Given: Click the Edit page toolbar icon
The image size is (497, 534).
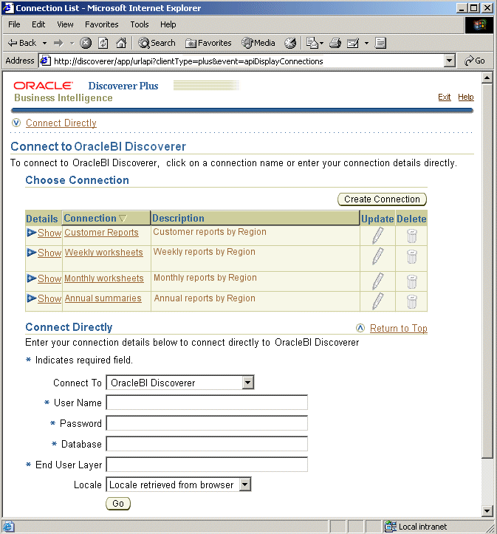Looking at the screenshot, I should tap(353, 43).
